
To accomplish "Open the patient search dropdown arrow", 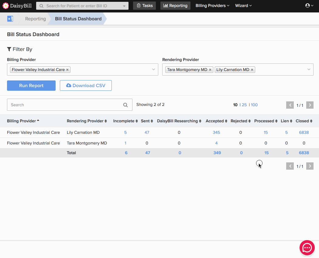I will (124, 6).
